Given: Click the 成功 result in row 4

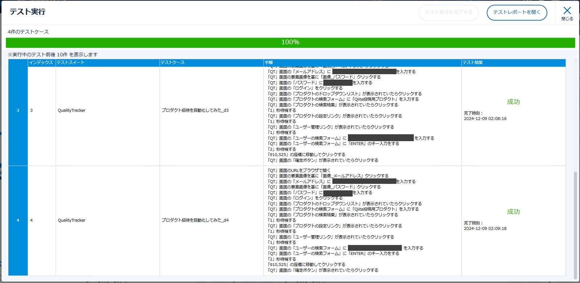Looking at the screenshot, I should 513,212.
